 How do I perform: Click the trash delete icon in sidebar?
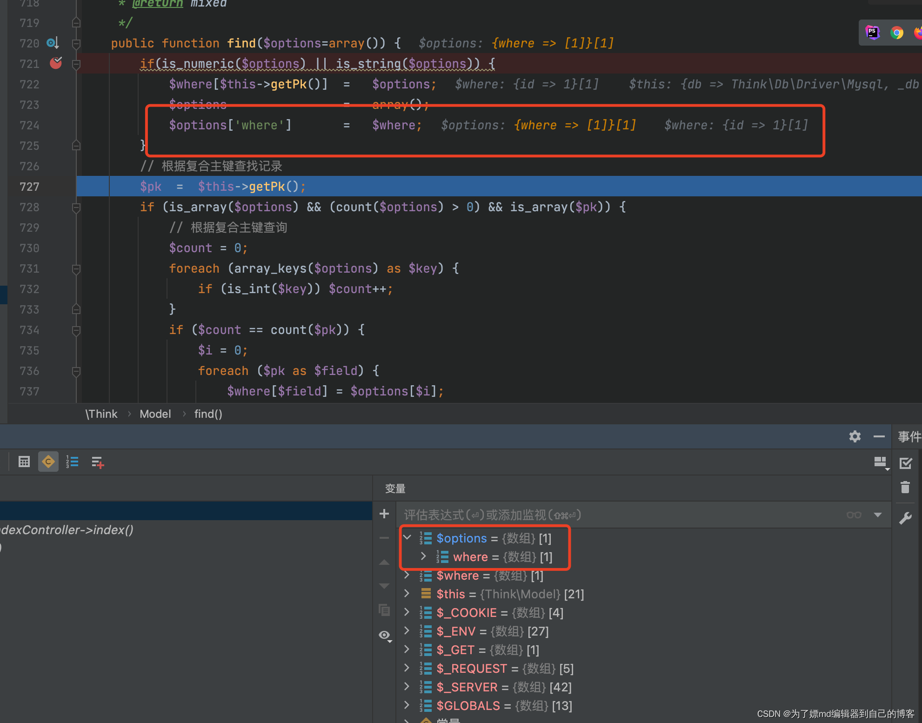(905, 488)
